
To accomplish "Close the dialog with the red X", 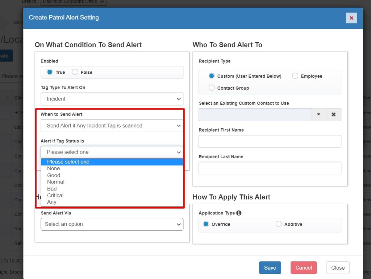I will (x=351, y=18).
